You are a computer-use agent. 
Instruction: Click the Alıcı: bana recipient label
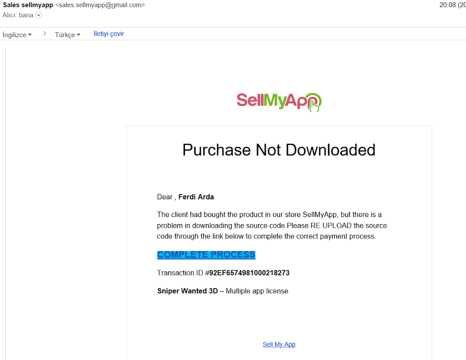[18, 15]
